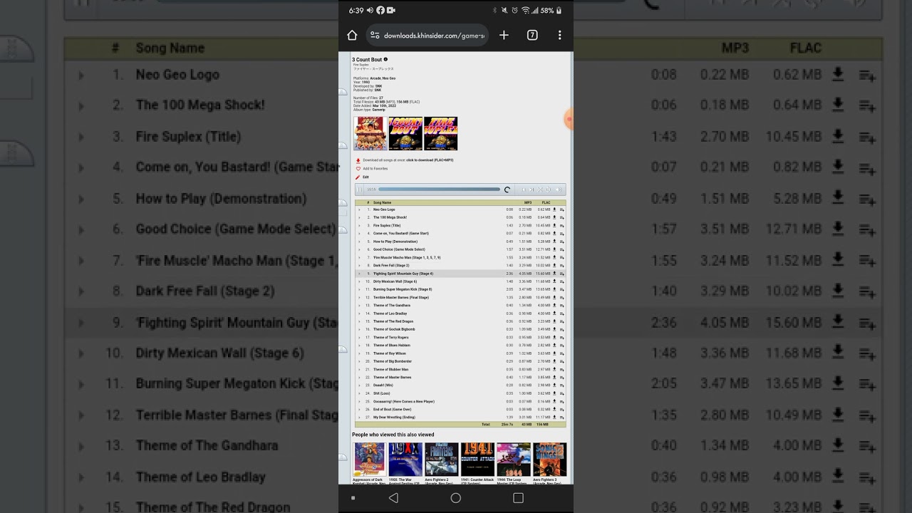This screenshot has height=513, width=912.
Task: Click the Add to Favorites text link
Action: (375, 169)
